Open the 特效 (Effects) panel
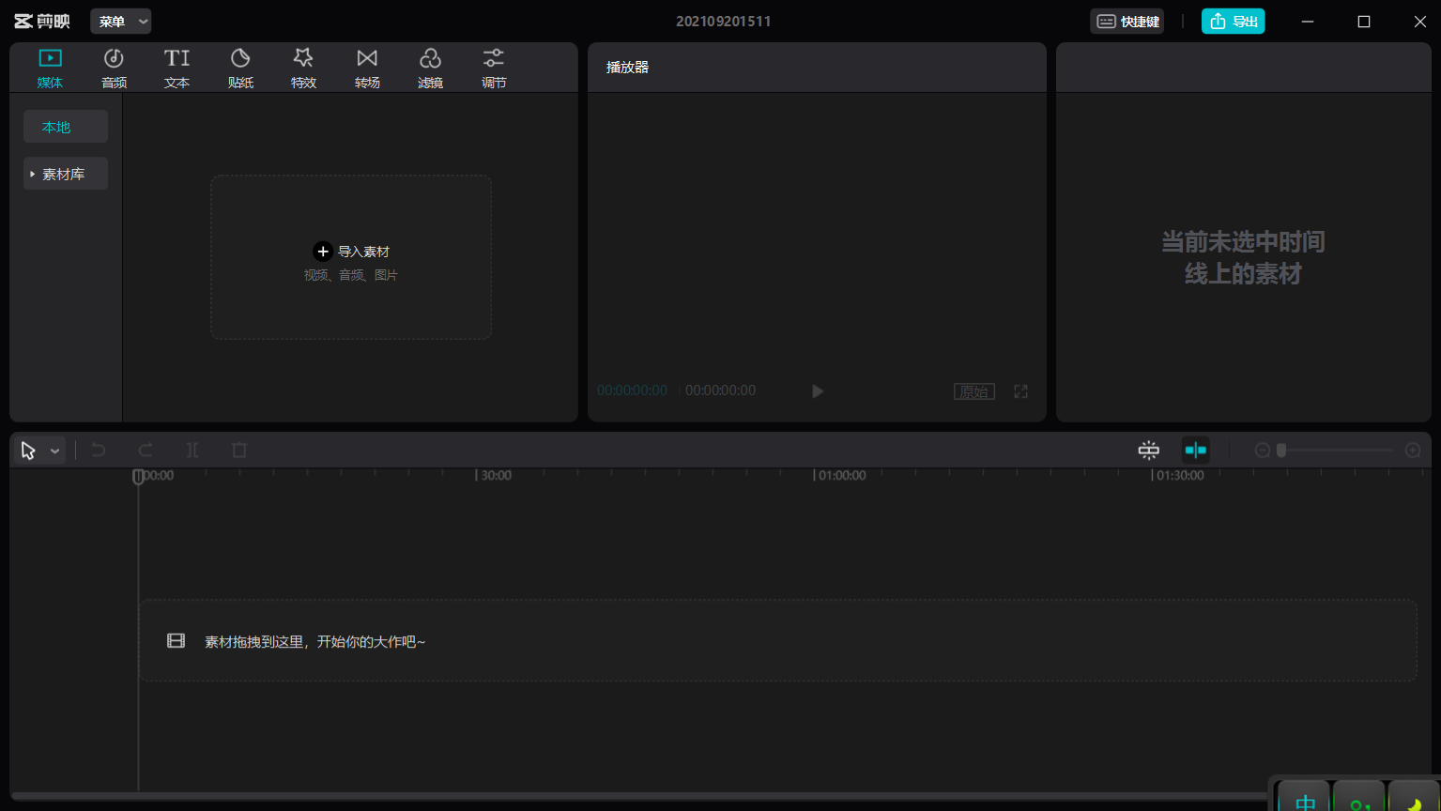The width and height of the screenshot is (1441, 811). (x=303, y=69)
